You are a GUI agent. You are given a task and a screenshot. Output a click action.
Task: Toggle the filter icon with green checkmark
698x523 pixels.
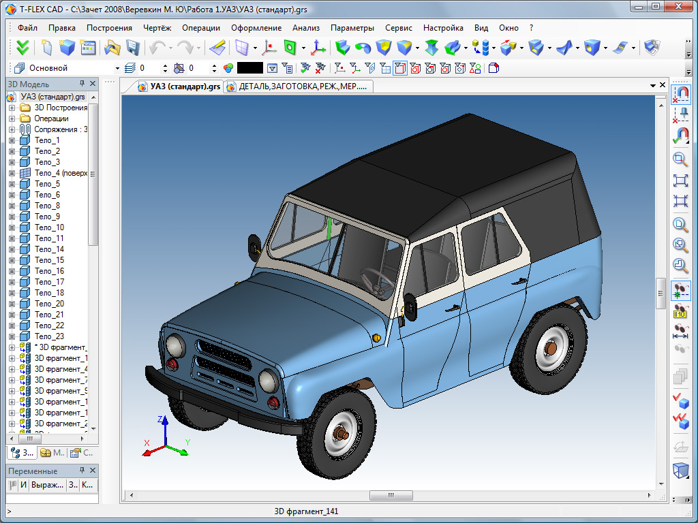click(305, 69)
